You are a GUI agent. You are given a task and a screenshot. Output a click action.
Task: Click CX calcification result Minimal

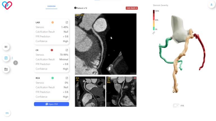[x=64, y=59]
